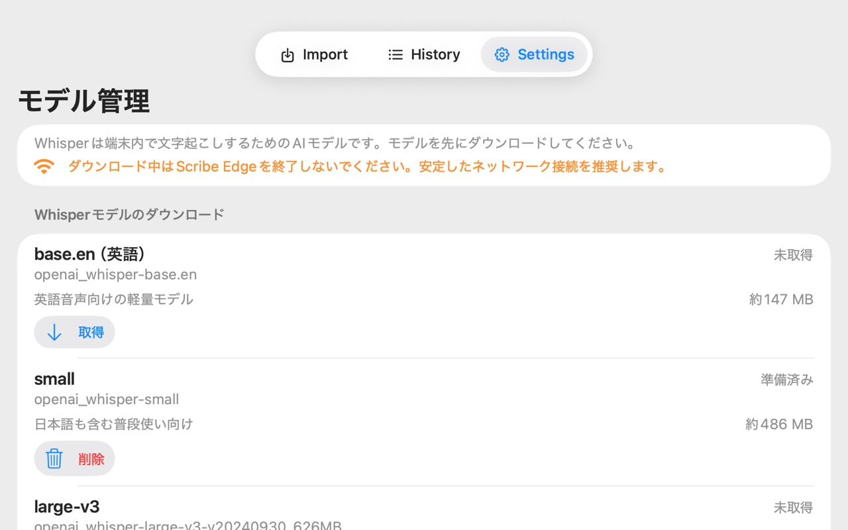Click the grey Whisper explanation sentence
This screenshot has width=848, height=530.
(336, 143)
